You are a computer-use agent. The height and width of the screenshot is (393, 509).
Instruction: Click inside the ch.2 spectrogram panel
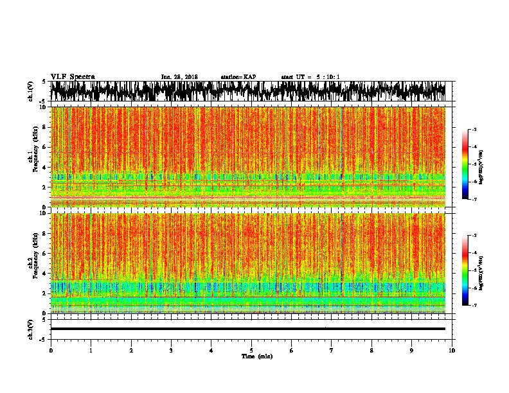click(x=248, y=263)
